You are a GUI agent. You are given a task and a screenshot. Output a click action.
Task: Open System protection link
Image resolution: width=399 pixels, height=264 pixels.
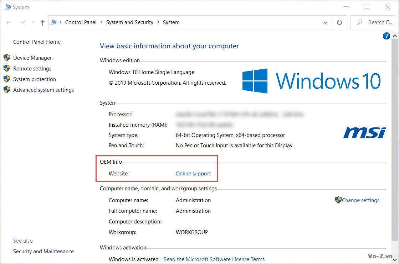pyautogui.click(x=35, y=79)
